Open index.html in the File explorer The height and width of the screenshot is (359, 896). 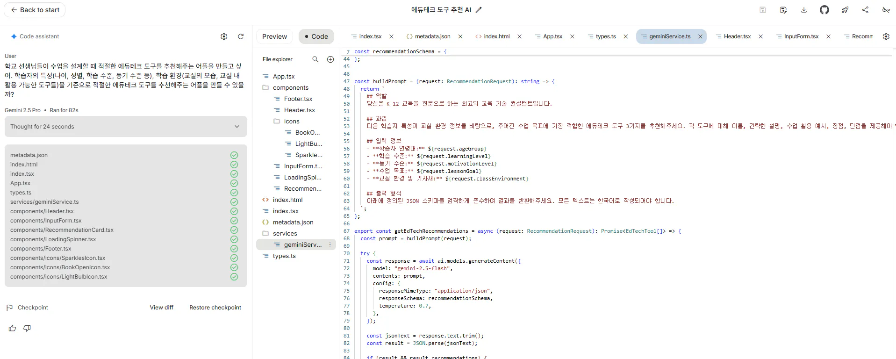point(287,200)
